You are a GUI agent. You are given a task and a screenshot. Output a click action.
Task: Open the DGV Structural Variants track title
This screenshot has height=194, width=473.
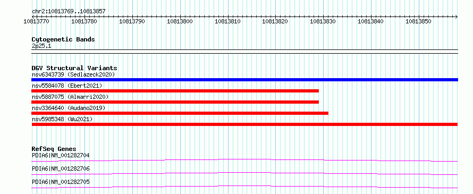[74, 68]
